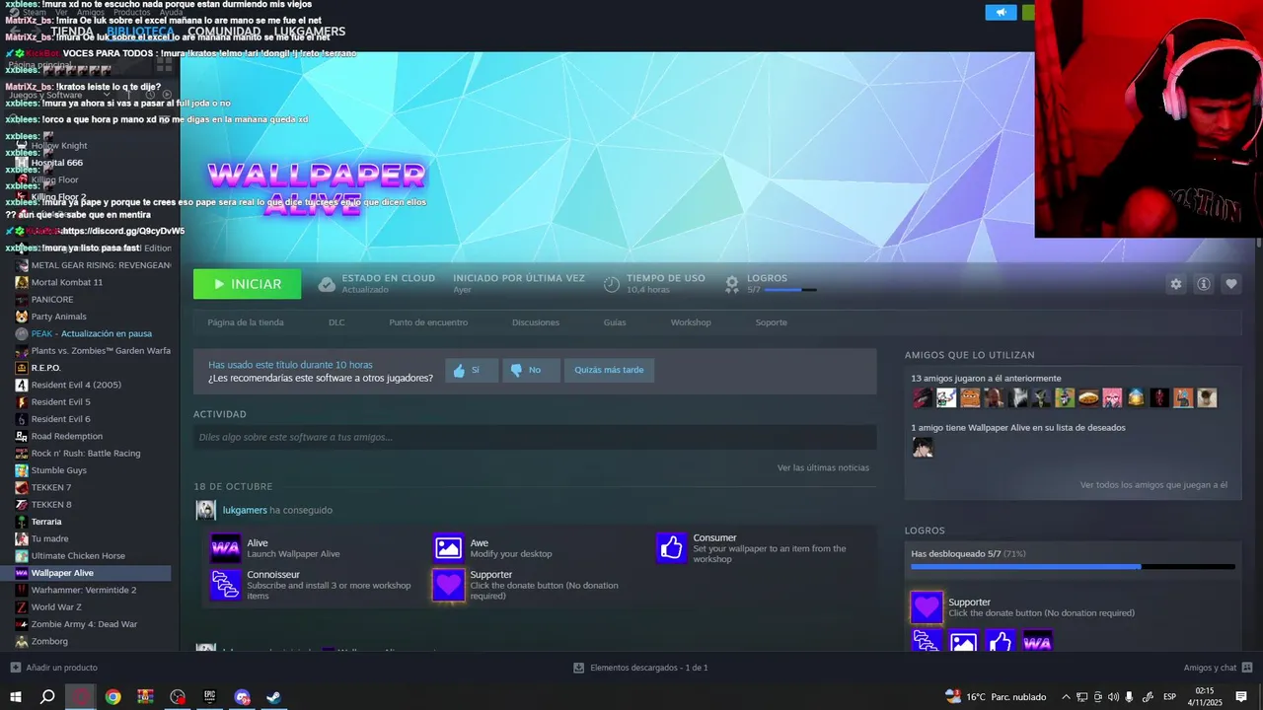Viewport: 1263px width, 710px height.
Task: Answer Sí to the recommendation prompt
Action: click(472, 370)
